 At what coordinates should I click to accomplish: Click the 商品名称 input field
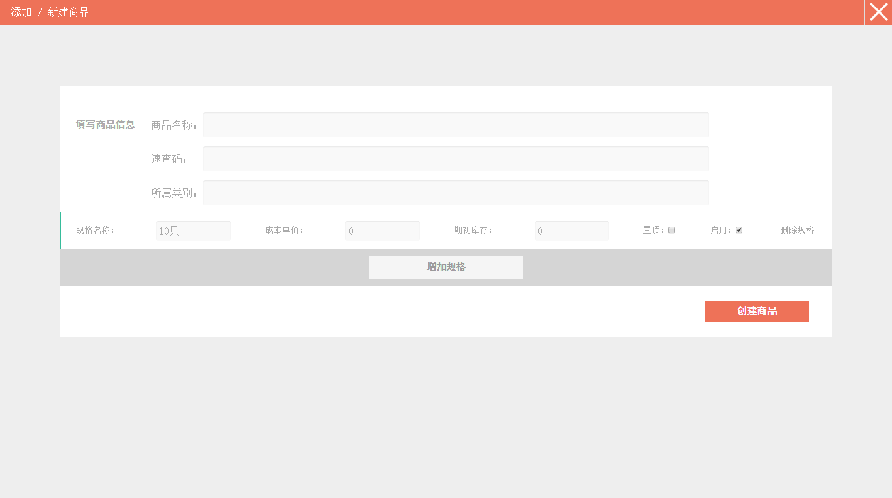455,125
